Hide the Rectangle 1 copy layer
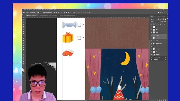This screenshot has width=180, height=101. click(151, 43)
